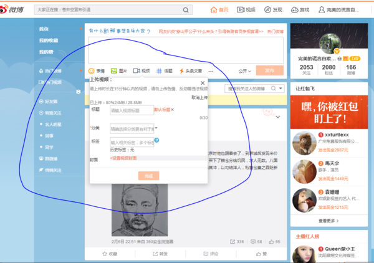Image resolution: width=374 pixels, height=263 pixels.
Task: Click 取消上传 to cancel upload
Action: click(199, 97)
